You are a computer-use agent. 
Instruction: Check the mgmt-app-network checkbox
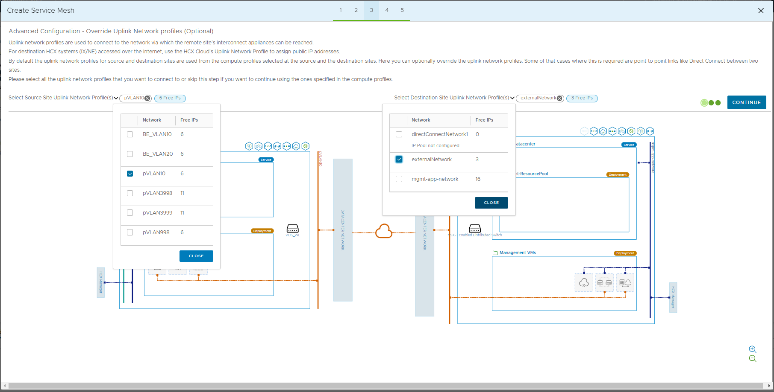[x=399, y=179]
